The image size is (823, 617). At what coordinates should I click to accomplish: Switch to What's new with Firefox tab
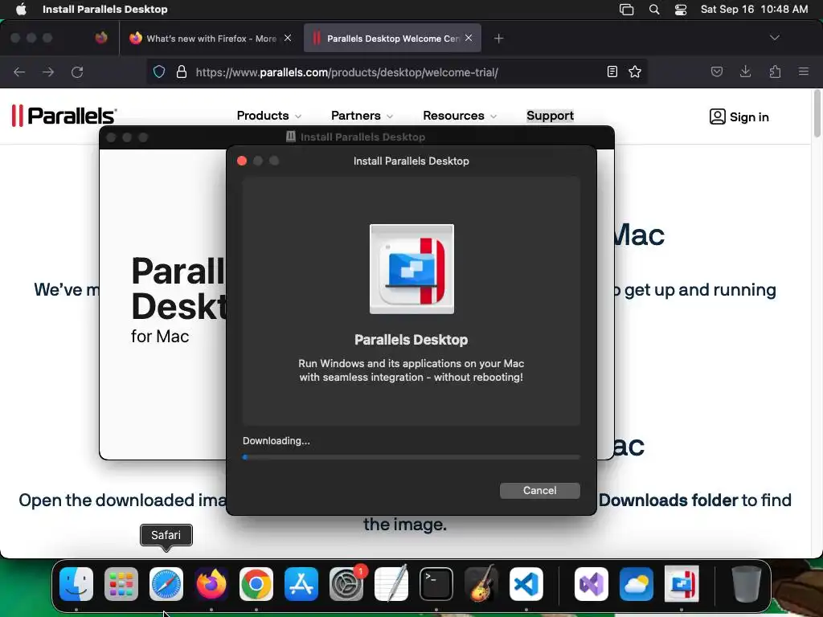[x=210, y=39]
